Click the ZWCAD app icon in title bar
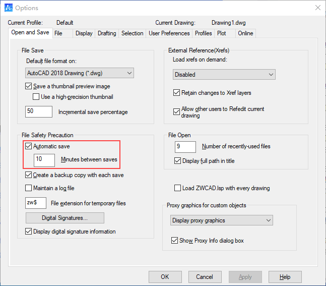Viewport: 326px width, 286px height. (9, 8)
